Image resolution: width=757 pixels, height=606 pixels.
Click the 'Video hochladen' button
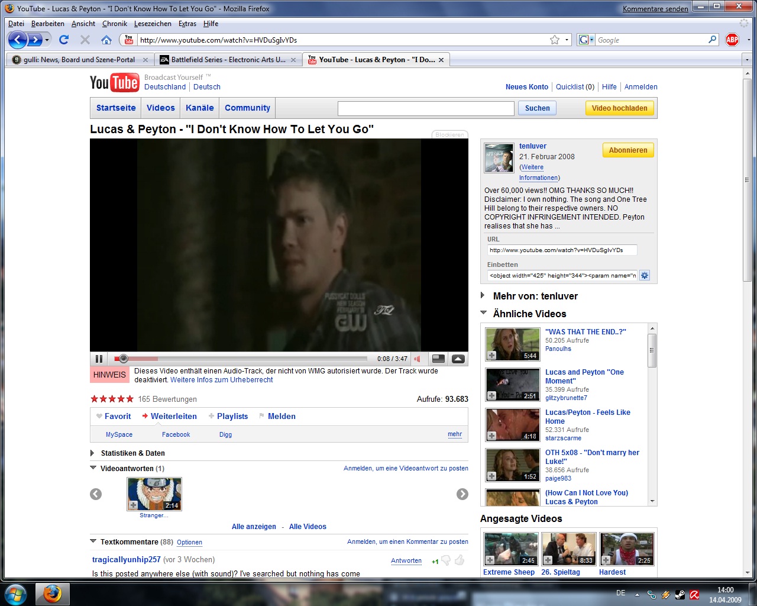tap(620, 108)
